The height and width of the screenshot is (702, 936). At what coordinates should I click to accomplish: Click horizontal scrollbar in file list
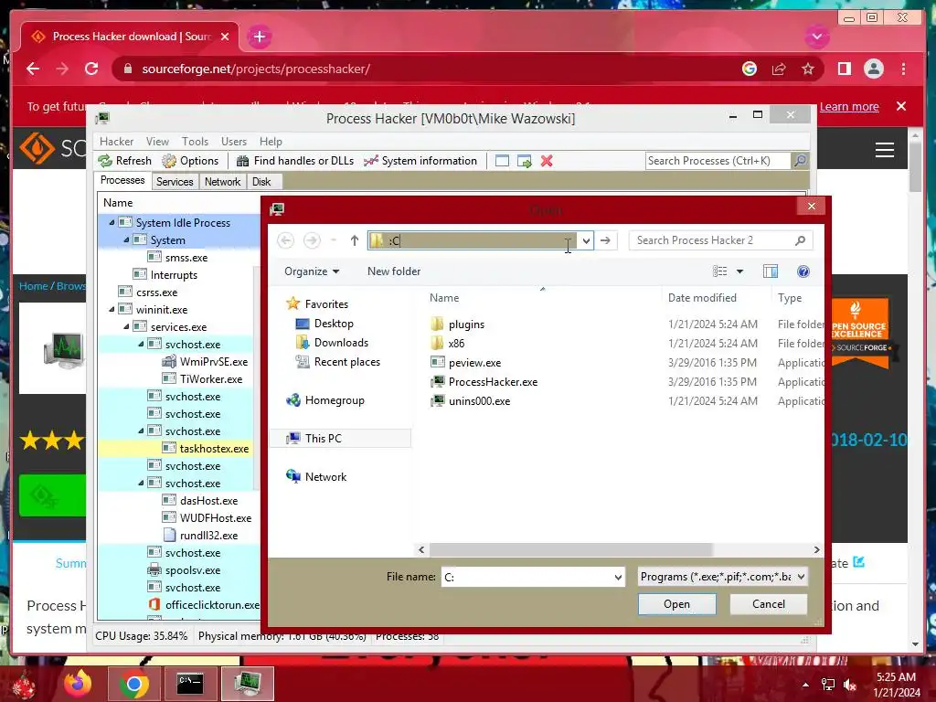(x=570, y=549)
